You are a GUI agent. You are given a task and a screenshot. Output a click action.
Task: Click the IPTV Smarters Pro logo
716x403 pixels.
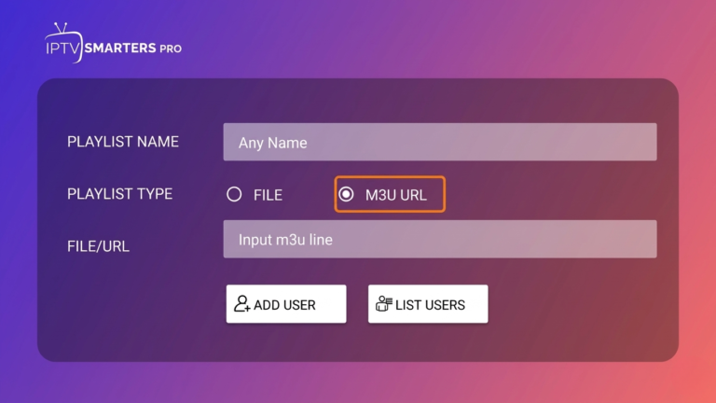click(x=113, y=43)
